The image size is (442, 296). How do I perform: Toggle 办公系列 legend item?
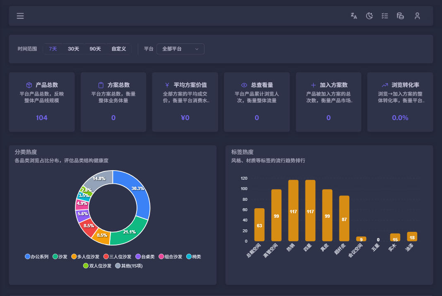[x=37, y=257]
